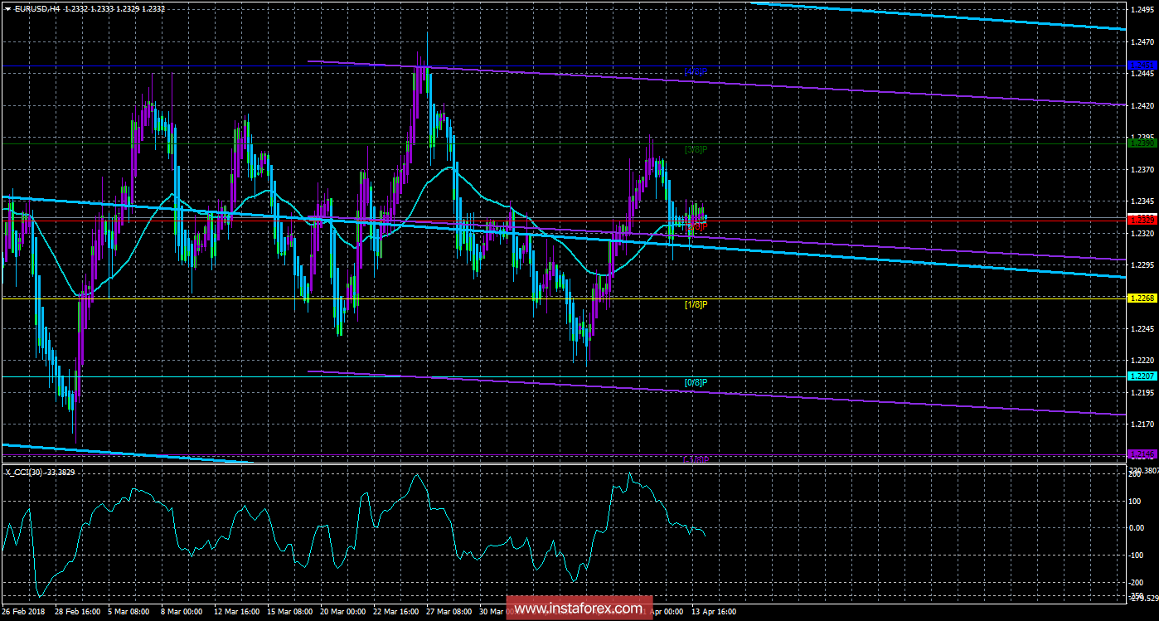The height and width of the screenshot is (621, 1159).
Task: Click the CCI scale value -100
Action: [1137, 555]
